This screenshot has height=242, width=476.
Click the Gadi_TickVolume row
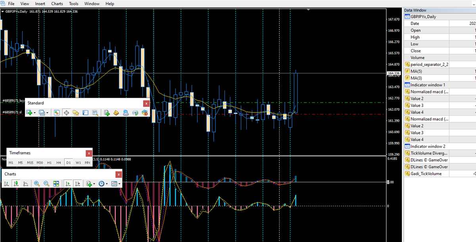point(440,173)
